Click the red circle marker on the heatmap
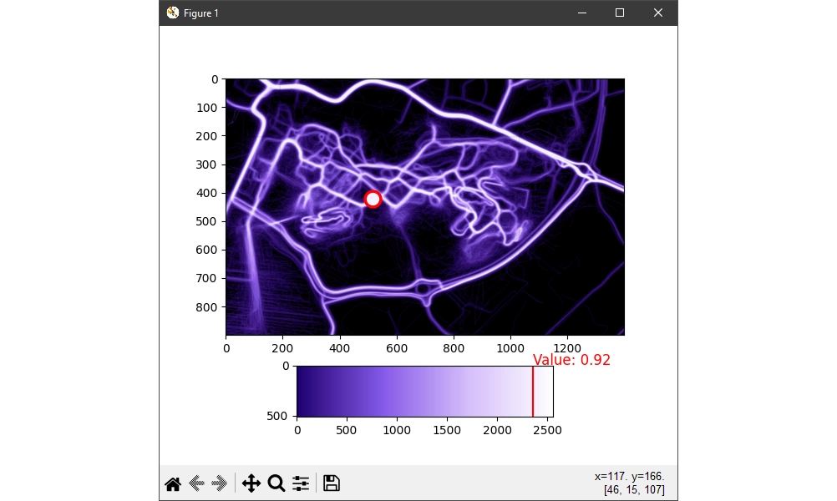Image resolution: width=837 pixels, height=501 pixels. (373, 199)
